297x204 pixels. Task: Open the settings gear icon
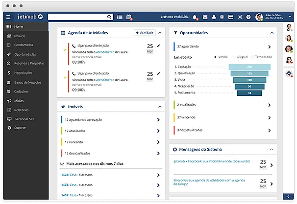pyautogui.click(x=222, y=17)
